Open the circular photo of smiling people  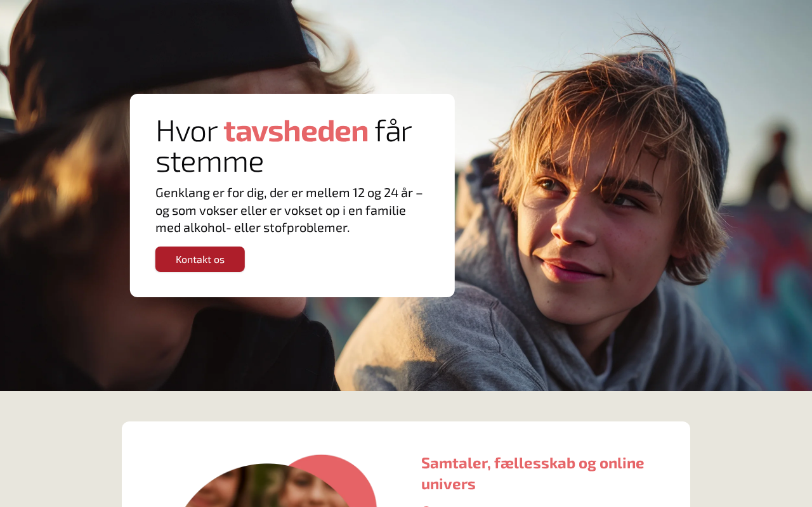266,487
